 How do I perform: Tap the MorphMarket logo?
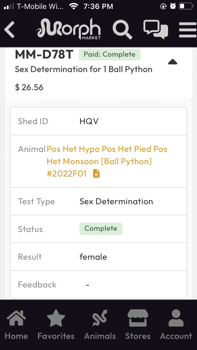pos(68,30)
